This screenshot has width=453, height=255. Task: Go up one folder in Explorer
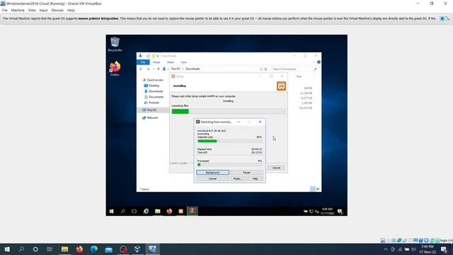coord(158,69)
